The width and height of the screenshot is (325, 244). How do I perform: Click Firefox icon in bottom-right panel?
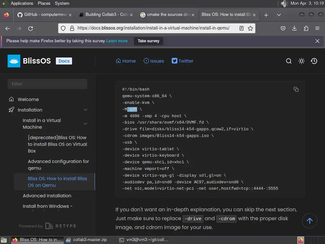pos(301,240)
